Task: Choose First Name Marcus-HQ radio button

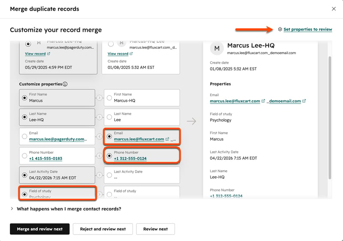Action: pyautogui.click(x=109, y=98)
